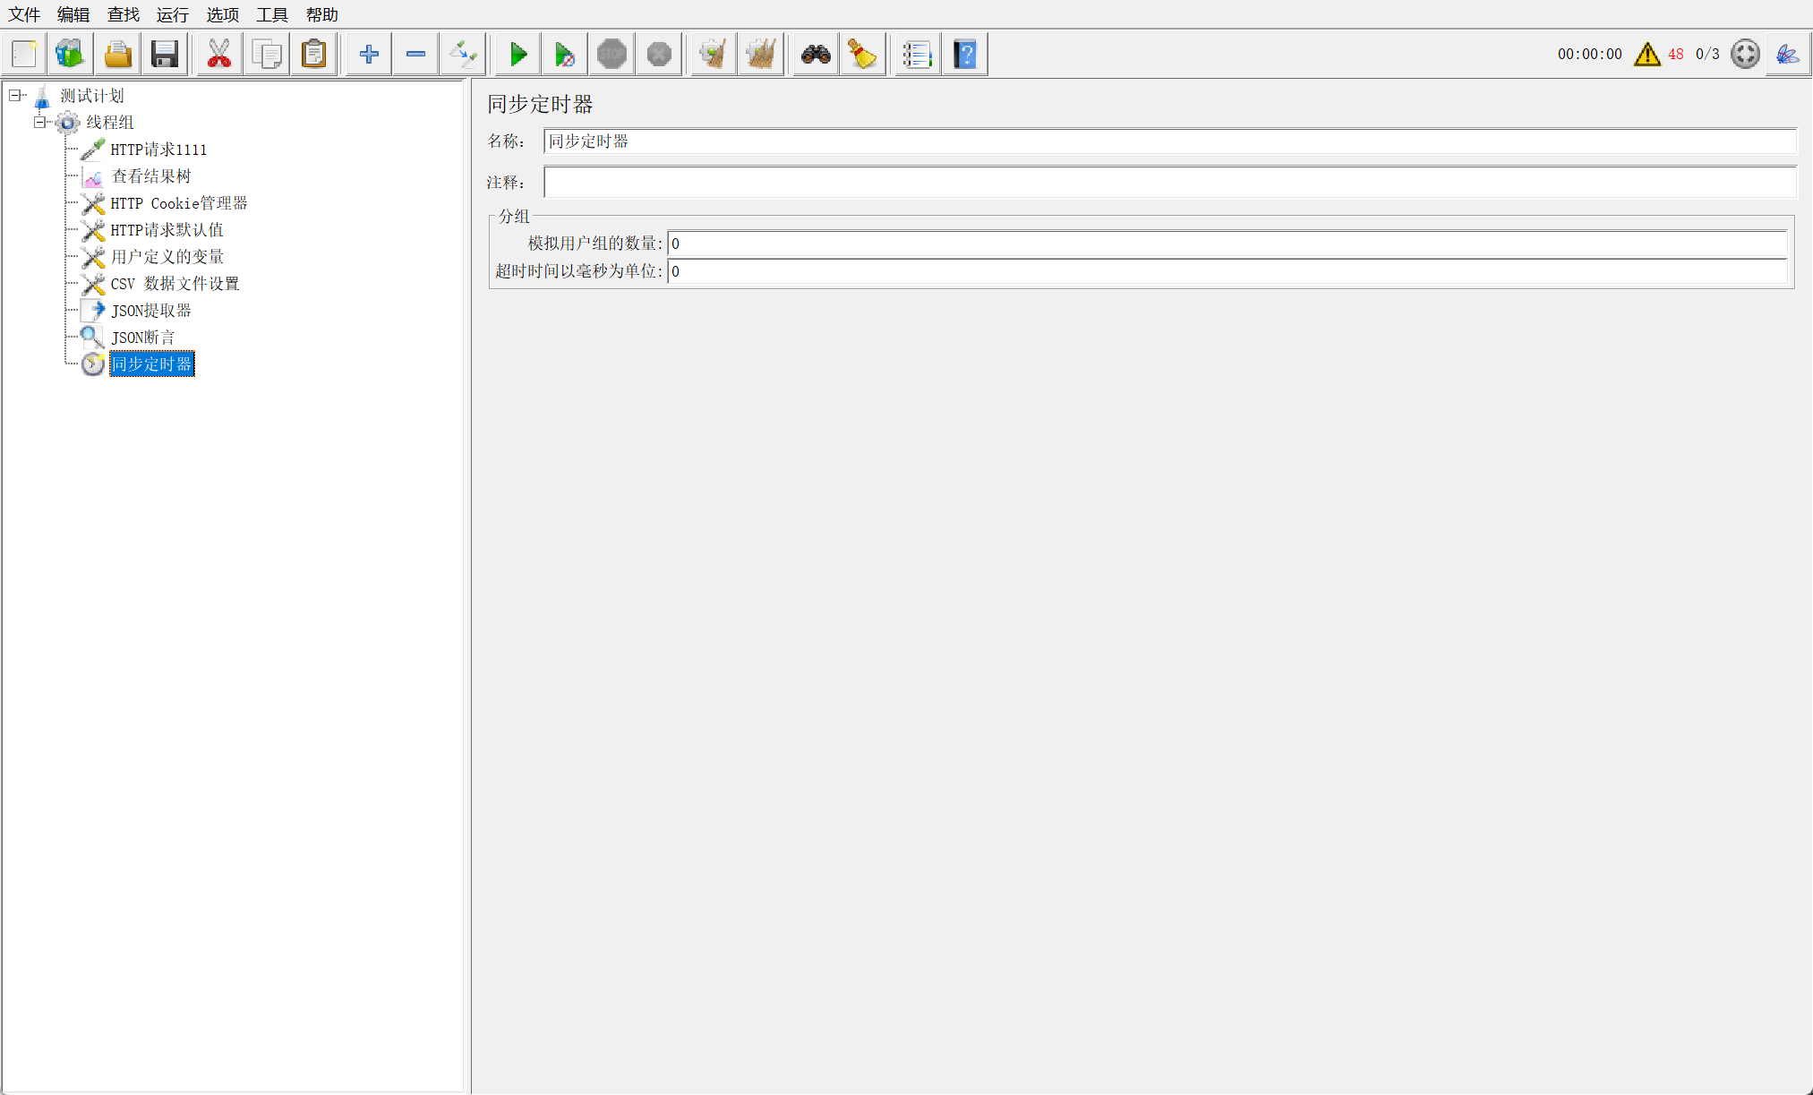Click the 注释 input field
The width and height of the screenshot is (1813, 1095).
coord(1169,182)
